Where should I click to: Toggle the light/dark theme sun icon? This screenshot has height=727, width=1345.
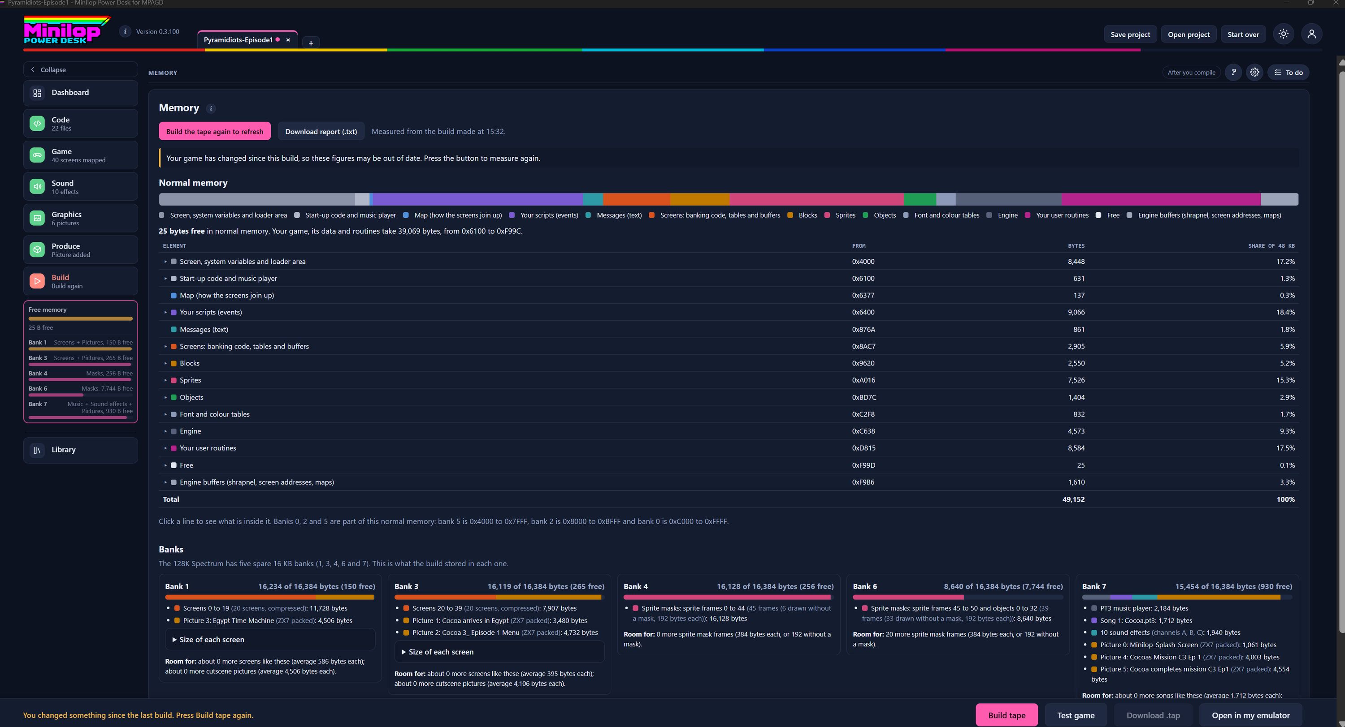point(1284,34)
